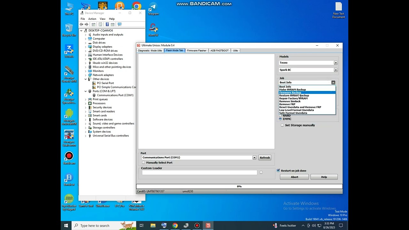This screenshot has width=409, height=230.
Task: Switch to the ADB FASTBOOT tab
Action: pyautogui.click(x=220, y=50)
